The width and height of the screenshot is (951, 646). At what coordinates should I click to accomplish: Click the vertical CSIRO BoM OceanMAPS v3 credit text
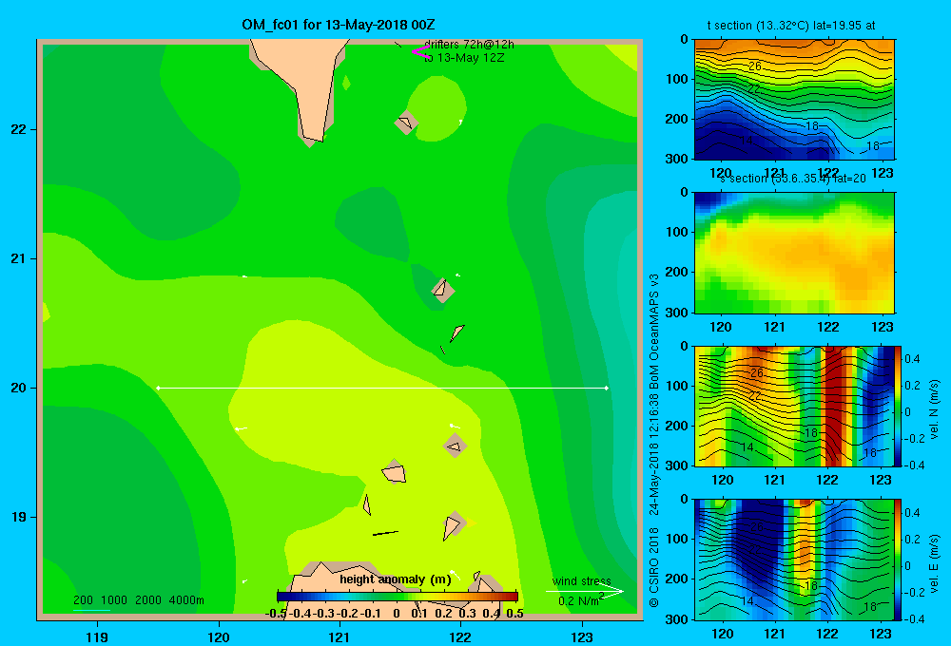click(654, 441)
